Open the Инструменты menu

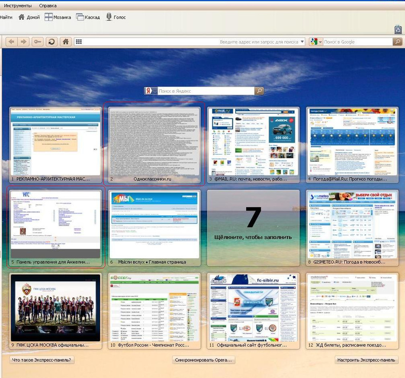coord(18,6)
